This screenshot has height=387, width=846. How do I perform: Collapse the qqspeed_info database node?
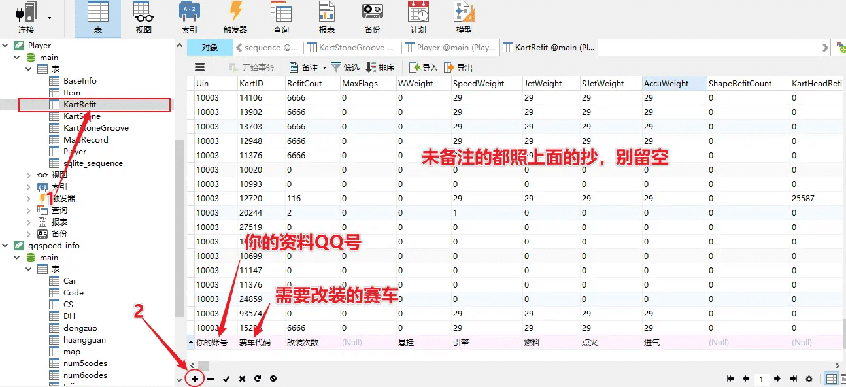click(x=6, y=246)
